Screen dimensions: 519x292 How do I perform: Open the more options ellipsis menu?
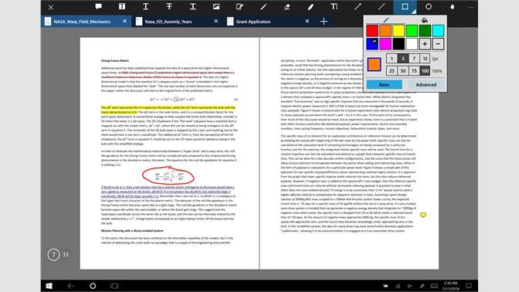tap(471, 7)
